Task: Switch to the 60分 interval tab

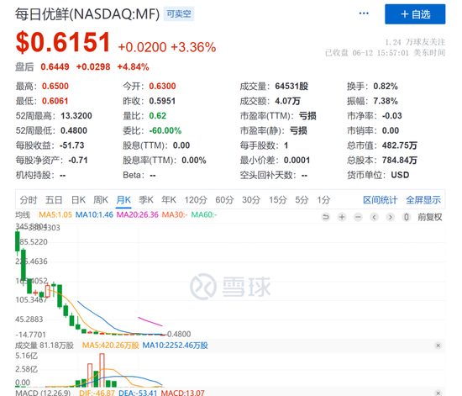Action: [224, 200]
